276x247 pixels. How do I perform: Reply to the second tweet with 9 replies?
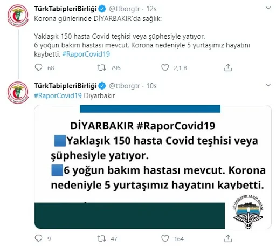pos(38,238)
